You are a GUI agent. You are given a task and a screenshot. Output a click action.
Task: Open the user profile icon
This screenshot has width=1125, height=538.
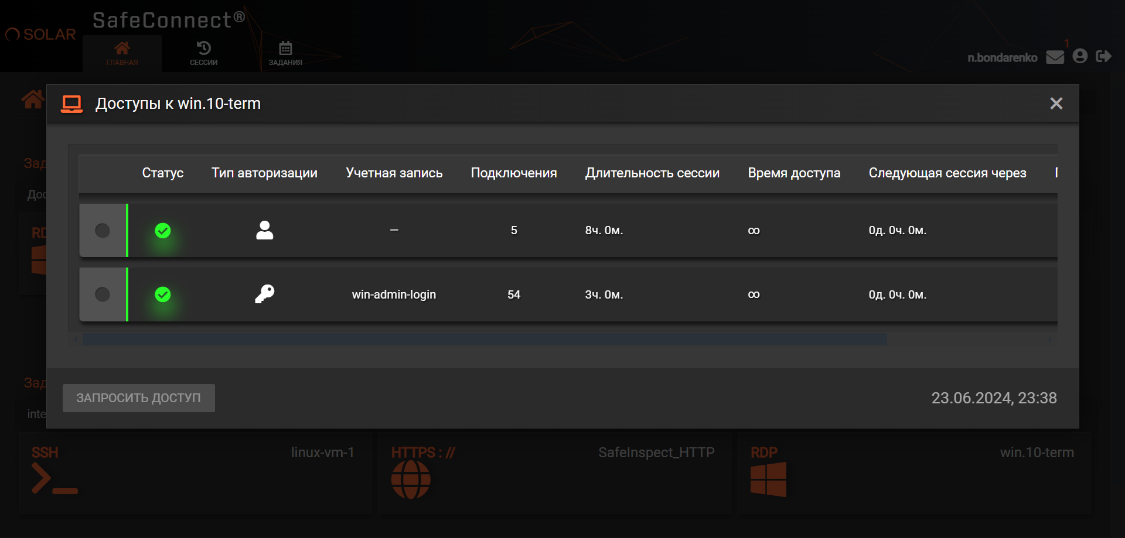coord(1080,56)
